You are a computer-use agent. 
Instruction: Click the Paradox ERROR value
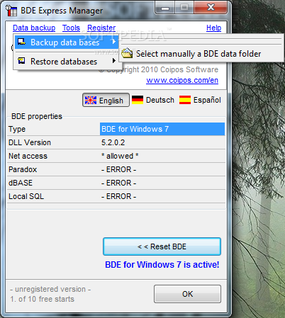(118, 169)
